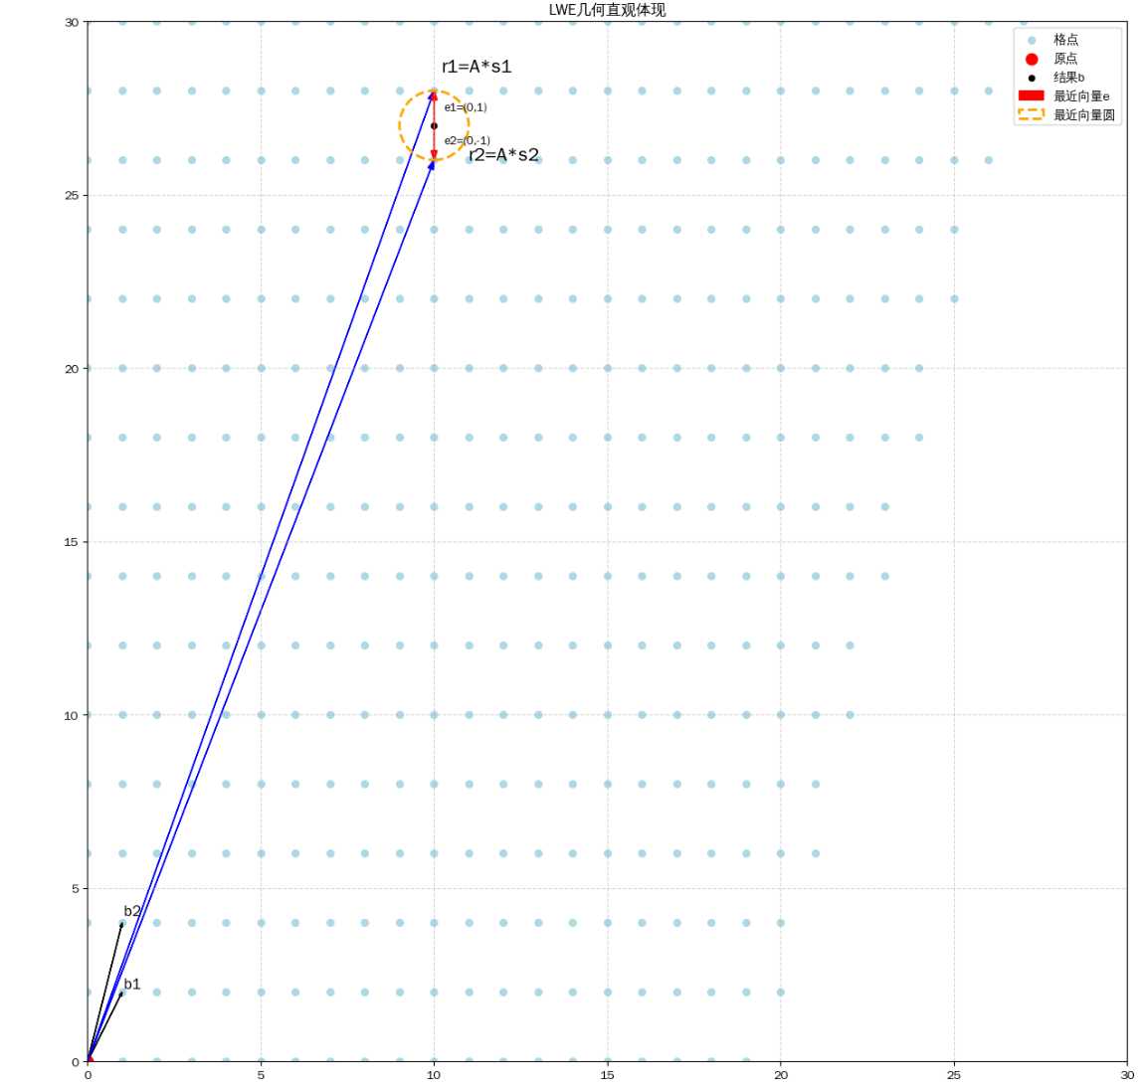Click the light blue 格点 legend marker
This screenshot has width=1144, height=1090.
click(1031, 40)
